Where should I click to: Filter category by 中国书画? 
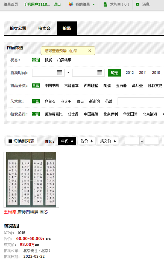point(52,86)
